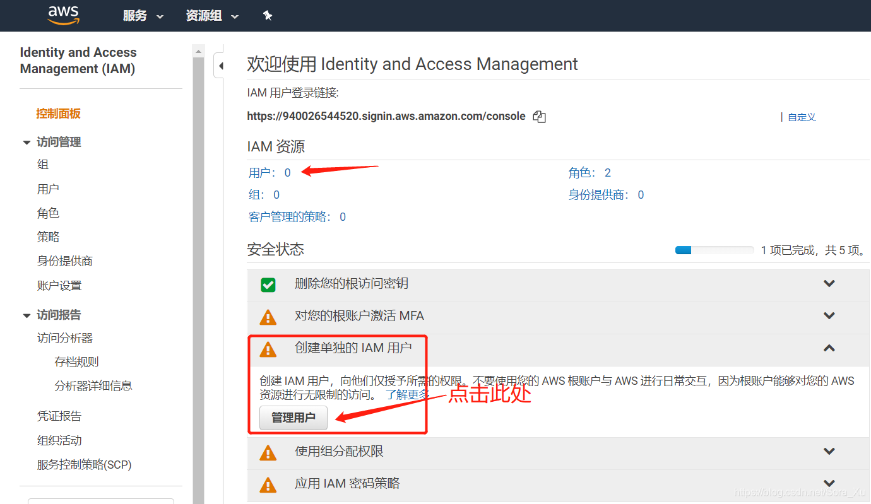Click the 应用 IAM 密码策略 row title
The height and width of the screenshot is (504, 871).
tap(347, 483)
